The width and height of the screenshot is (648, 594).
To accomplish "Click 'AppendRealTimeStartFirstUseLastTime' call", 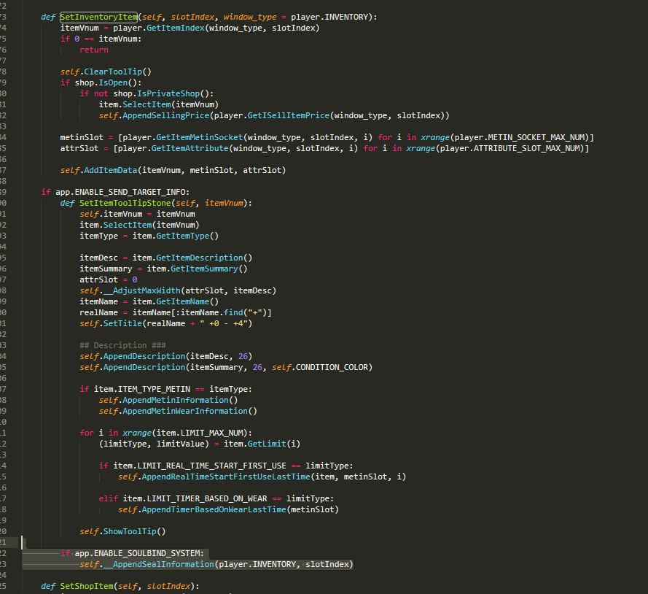I will 226,477.
